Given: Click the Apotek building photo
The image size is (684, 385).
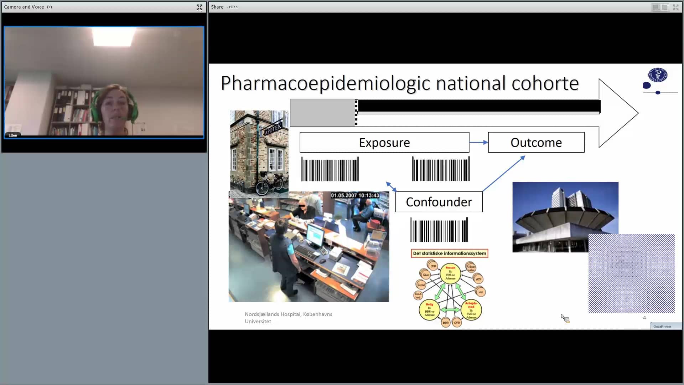Looking at the screenshot, I should click(x=259, y=154).
